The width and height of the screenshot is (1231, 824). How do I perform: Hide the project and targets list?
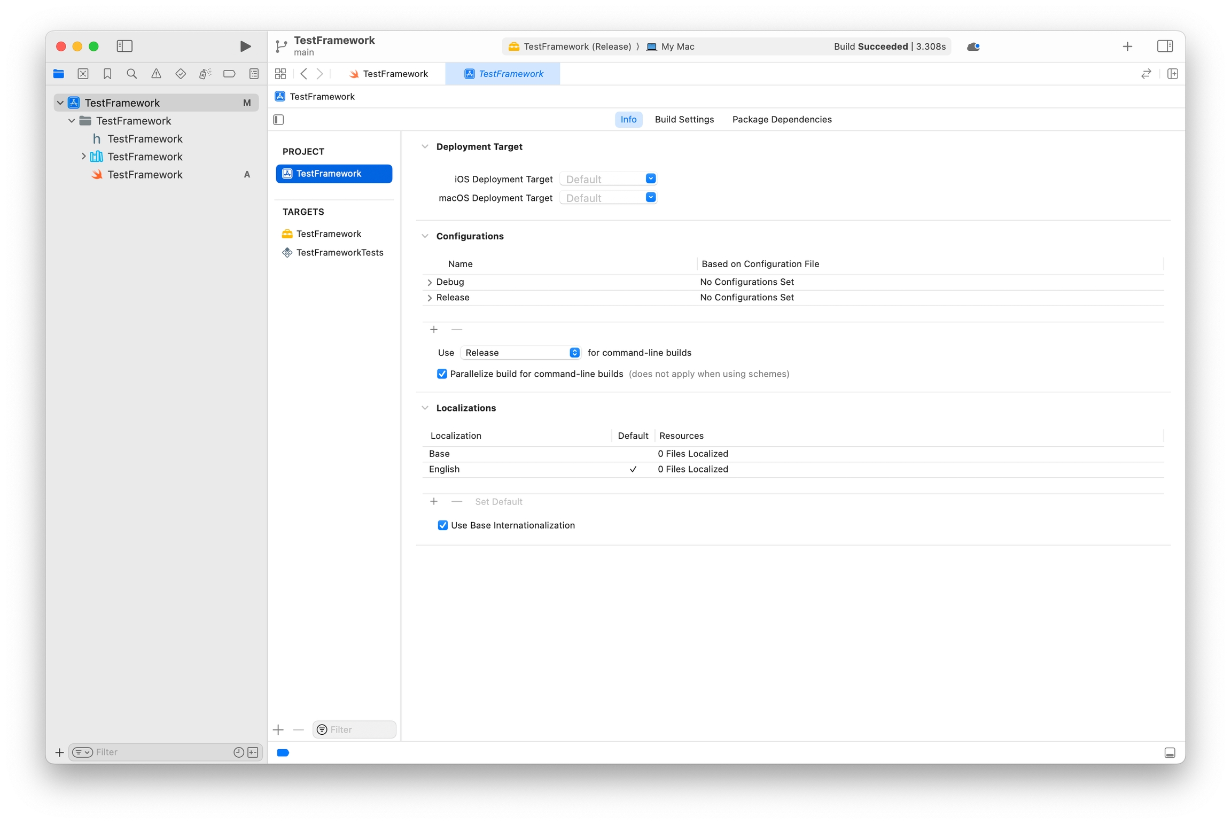pyautogui.click(x=279, y=120)
